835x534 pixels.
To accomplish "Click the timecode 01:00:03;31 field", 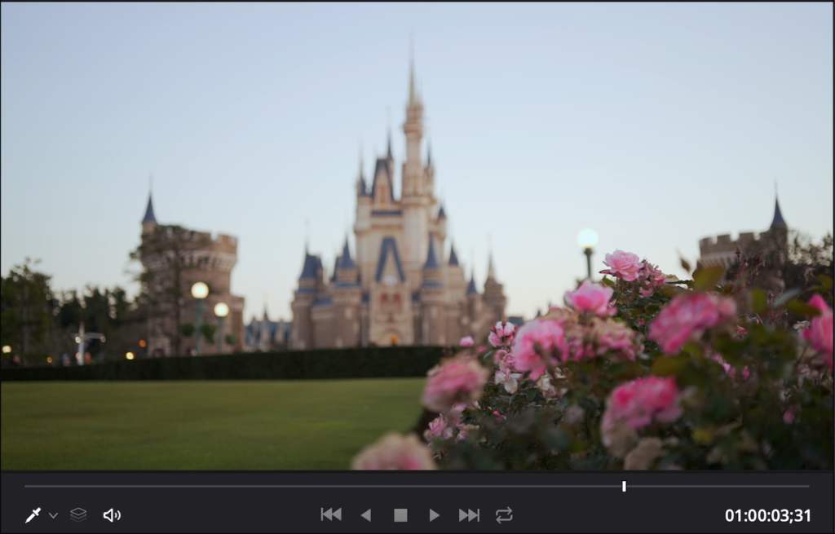I will (x=768, y=515).
